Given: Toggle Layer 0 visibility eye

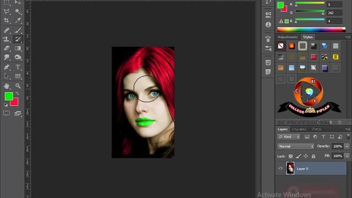Looking at the screenshot, I should coord(280,168).
